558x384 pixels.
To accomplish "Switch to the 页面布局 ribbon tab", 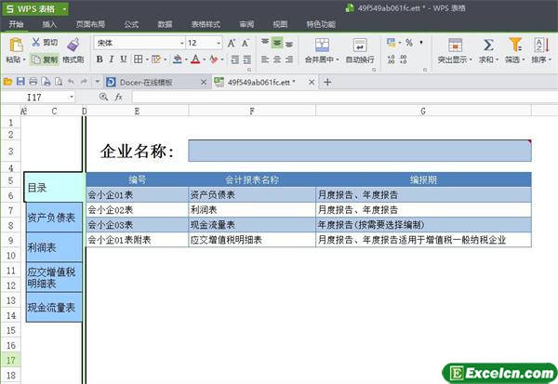I will point(90,24).
